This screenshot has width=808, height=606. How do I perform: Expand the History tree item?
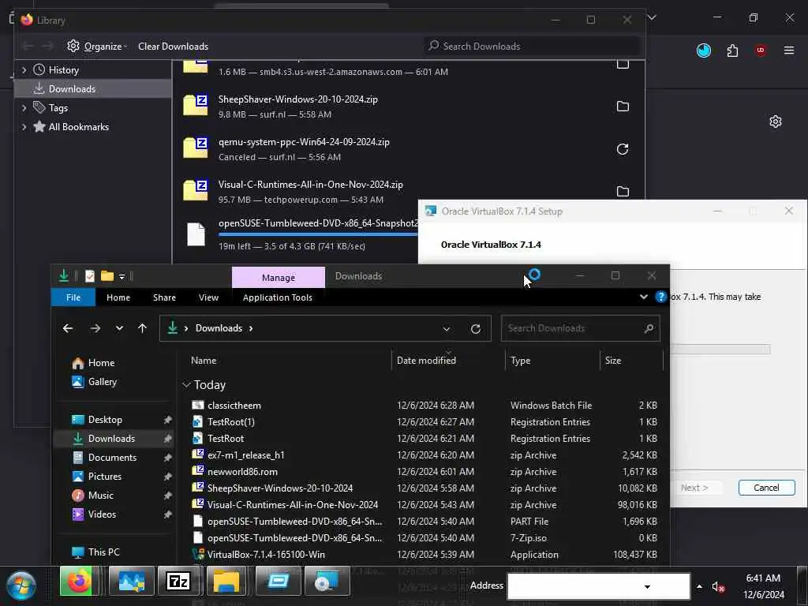click(24, 70)
